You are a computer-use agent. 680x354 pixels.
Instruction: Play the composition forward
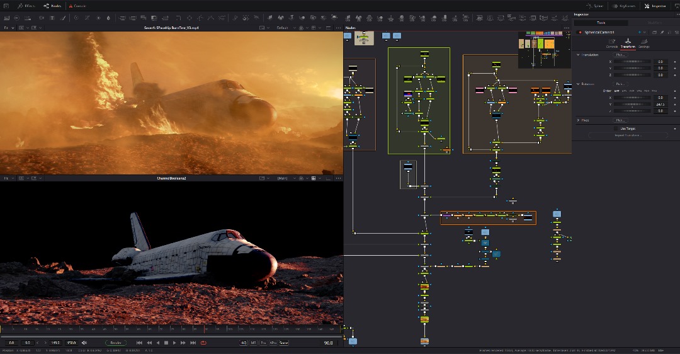tap(175, 343)
